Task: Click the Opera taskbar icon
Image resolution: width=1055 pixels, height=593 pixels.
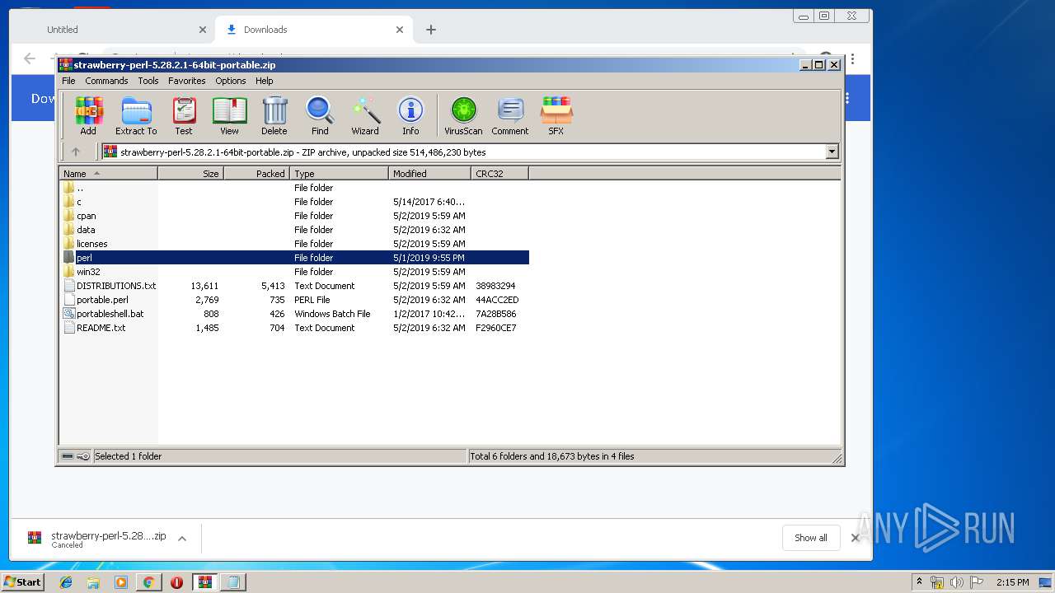Action: point(176,582)
